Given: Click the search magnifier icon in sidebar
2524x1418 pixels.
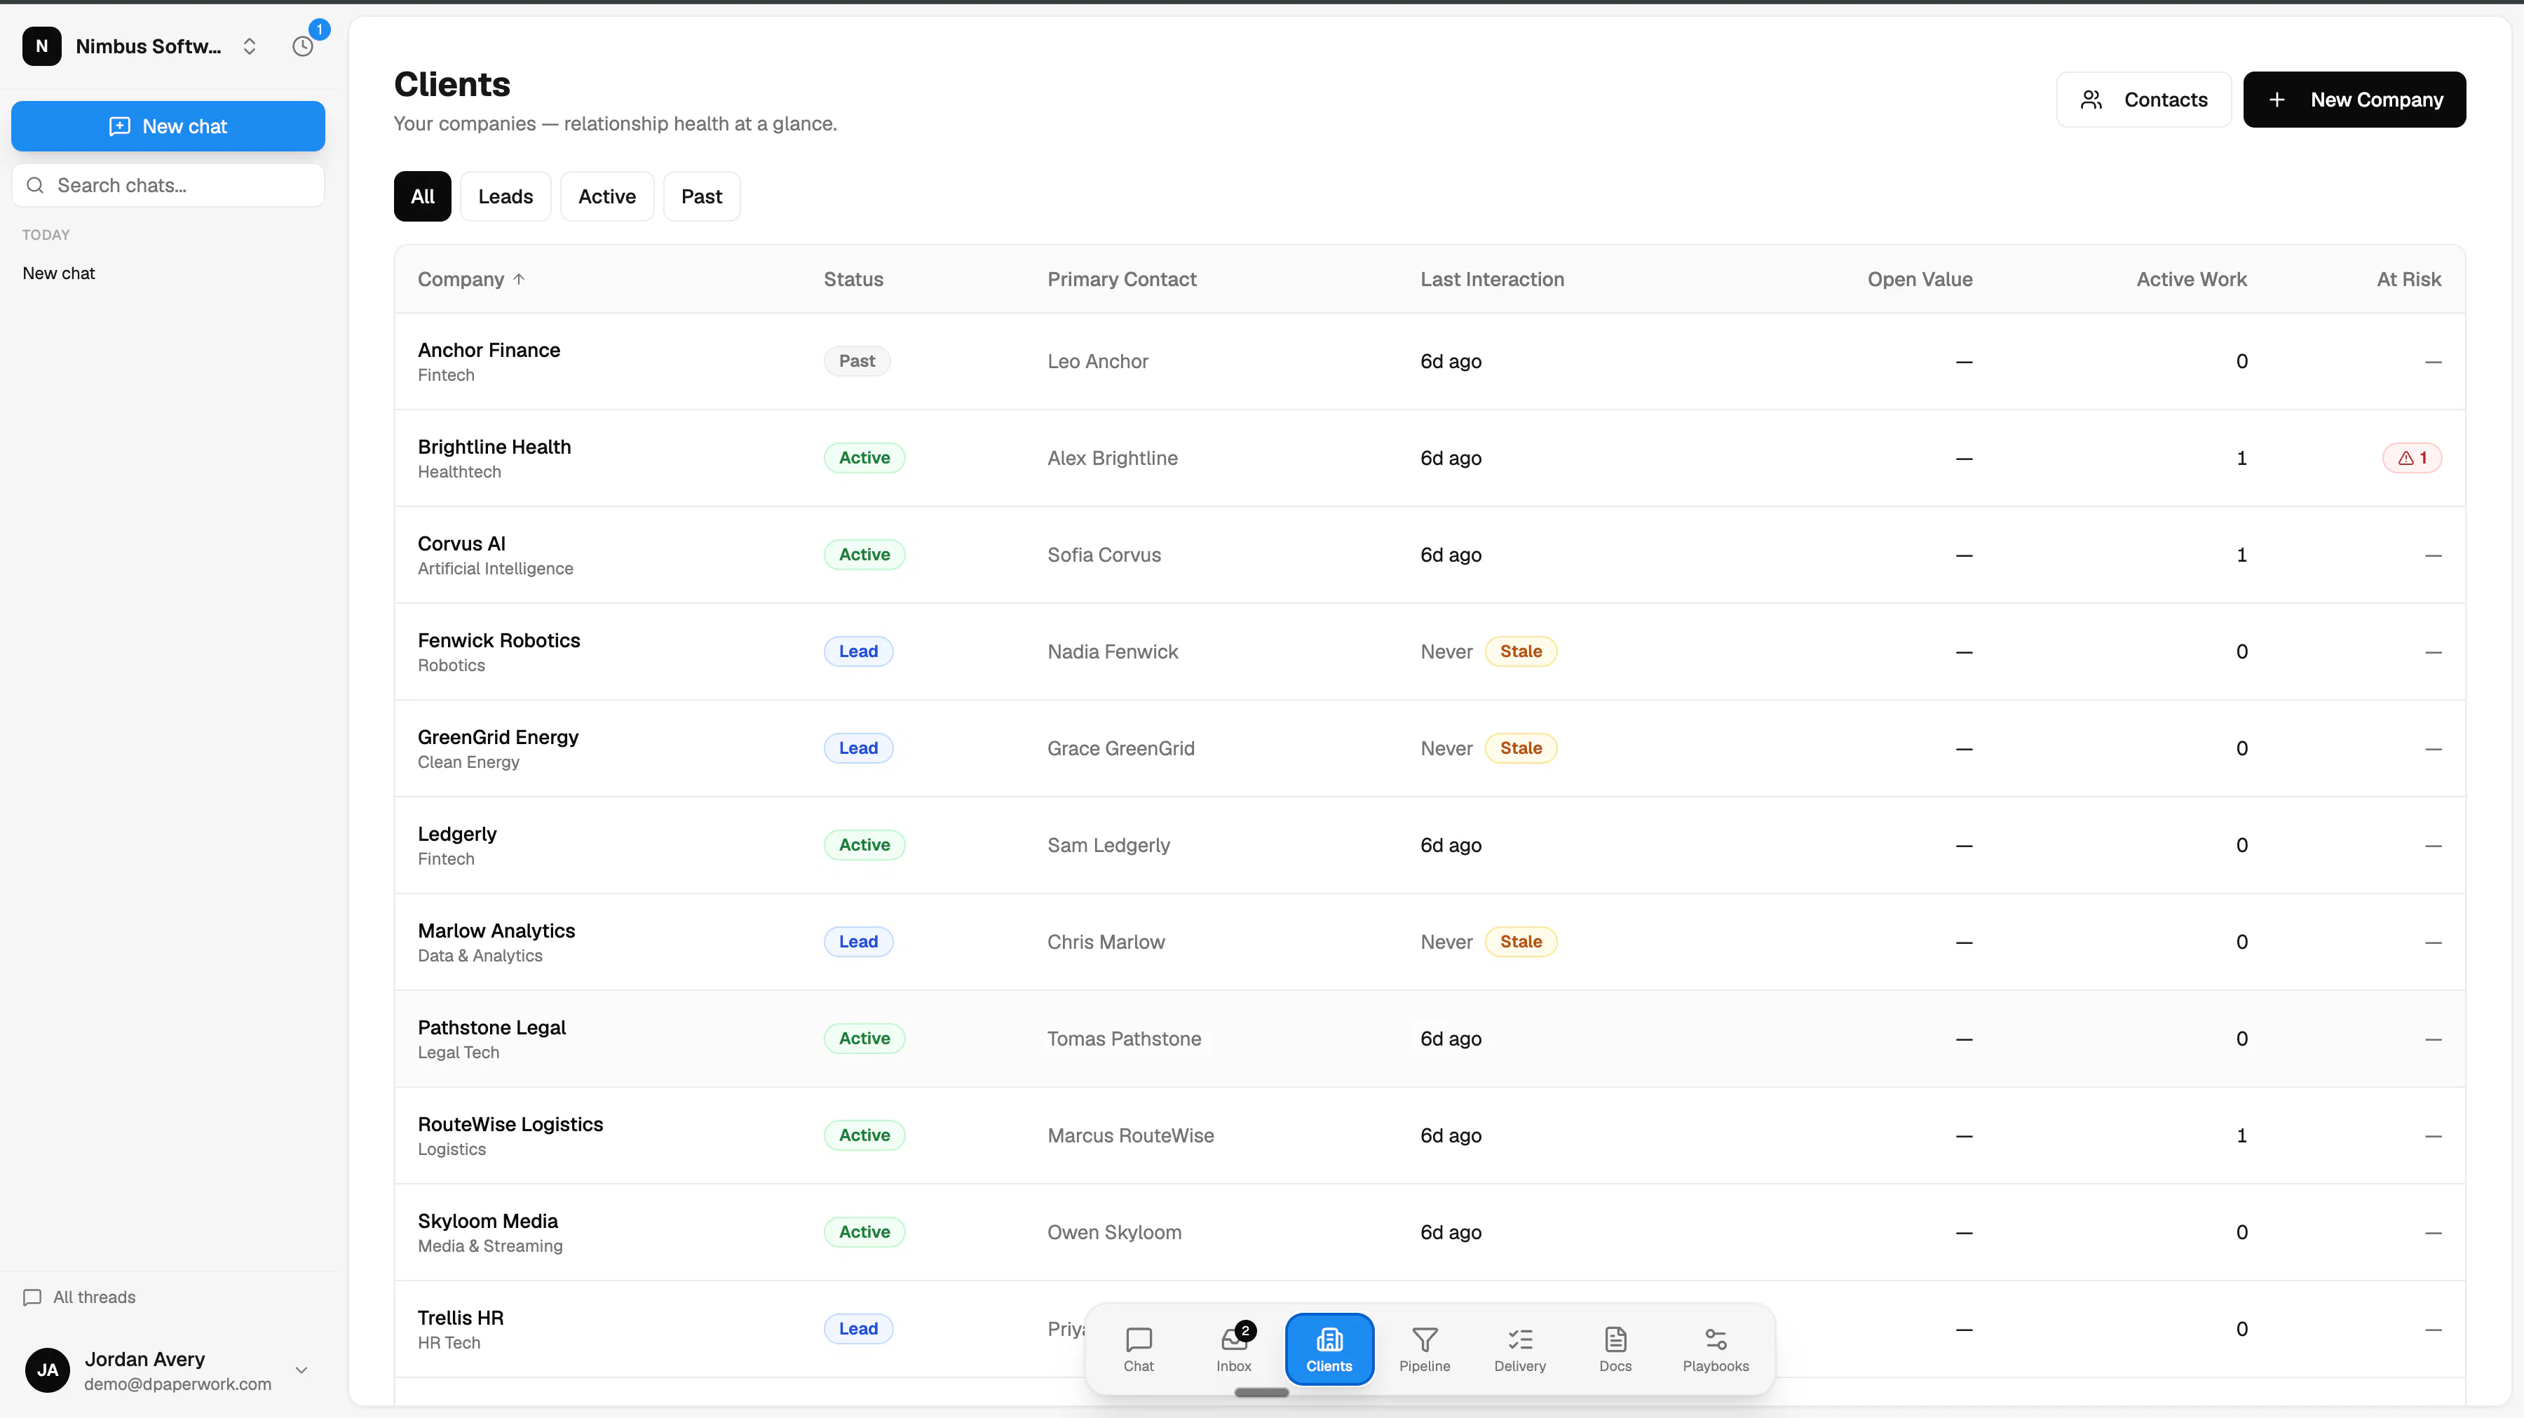Looking at the screenshot, I should tap(35, 185).
